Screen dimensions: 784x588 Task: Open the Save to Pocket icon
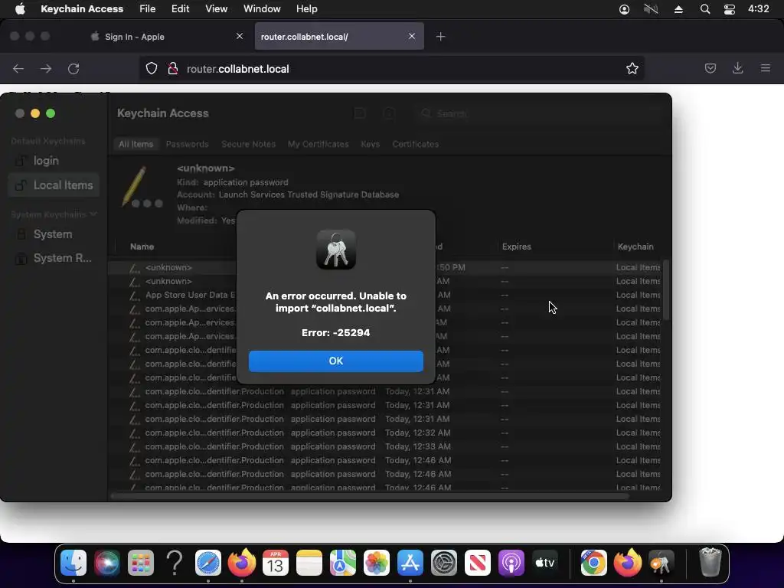[710, 68]
